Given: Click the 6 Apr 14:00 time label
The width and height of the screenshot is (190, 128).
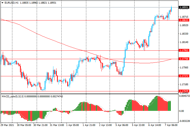Looking at the screenshot, I should point(155,125).
